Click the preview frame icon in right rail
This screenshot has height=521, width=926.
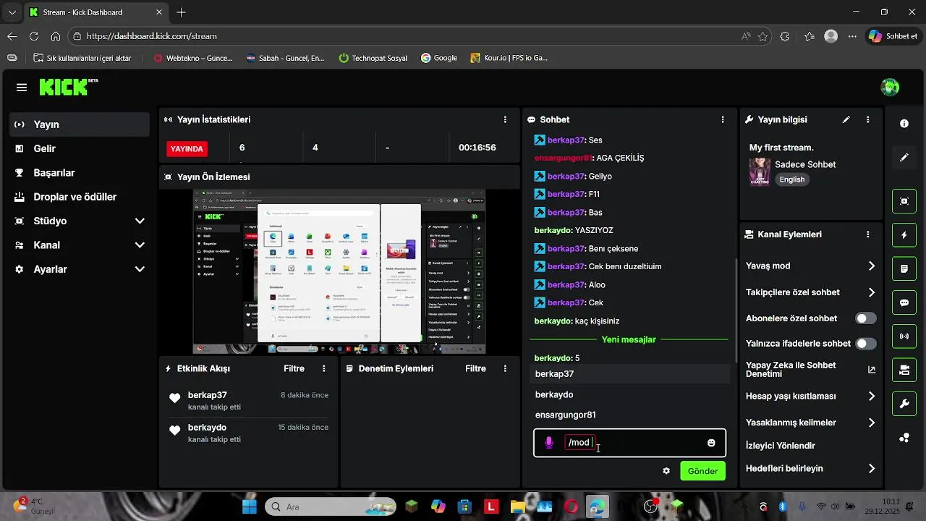coord(904,201)
